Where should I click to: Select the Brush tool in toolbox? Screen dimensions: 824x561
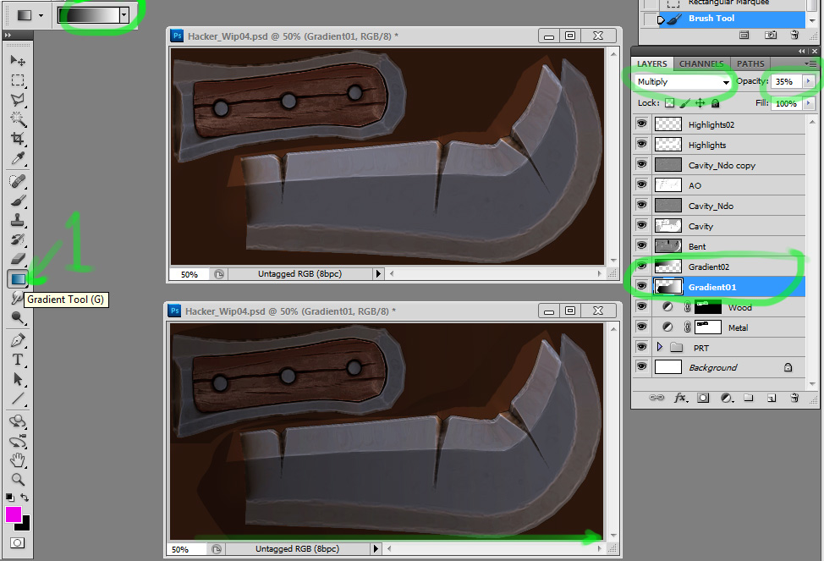[x=18, y=201]
